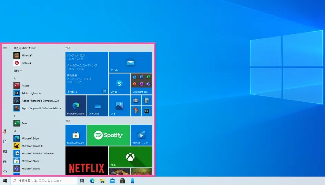Expand the 展開 chevron under recently added

tap(18, 71)
